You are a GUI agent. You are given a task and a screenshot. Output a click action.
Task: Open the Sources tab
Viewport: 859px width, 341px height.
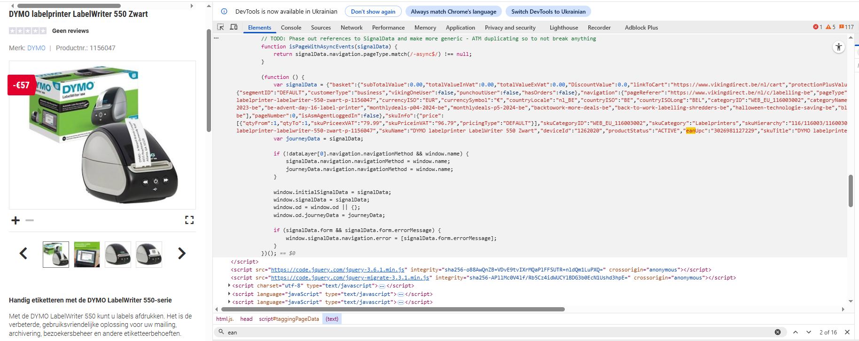click(x=321, y=28)
